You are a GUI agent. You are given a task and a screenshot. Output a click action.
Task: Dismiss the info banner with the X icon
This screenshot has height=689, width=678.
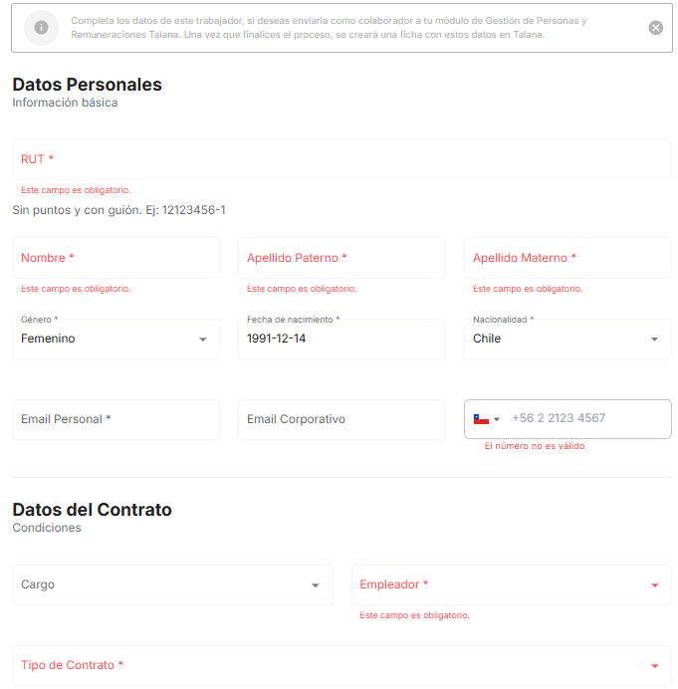(x=655, y=28)
